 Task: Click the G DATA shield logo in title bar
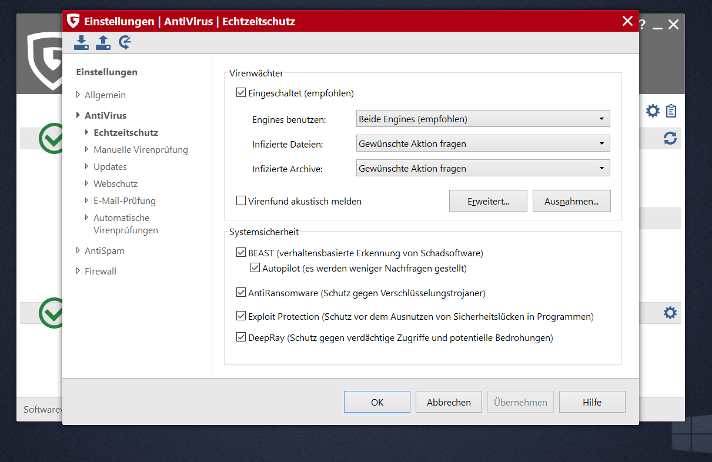[x=73, y=22]
